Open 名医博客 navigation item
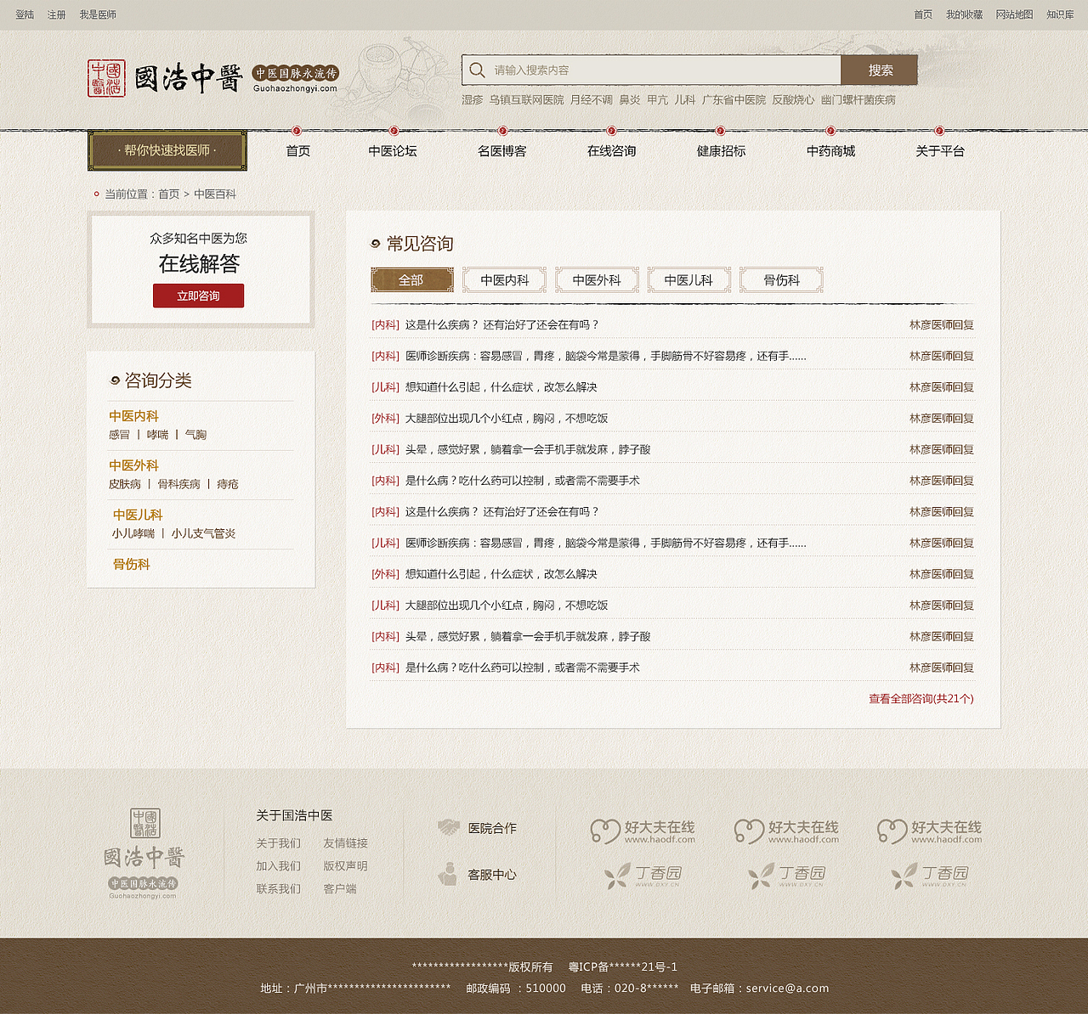Viewport: 1088px width, 1014px height. 502,150
